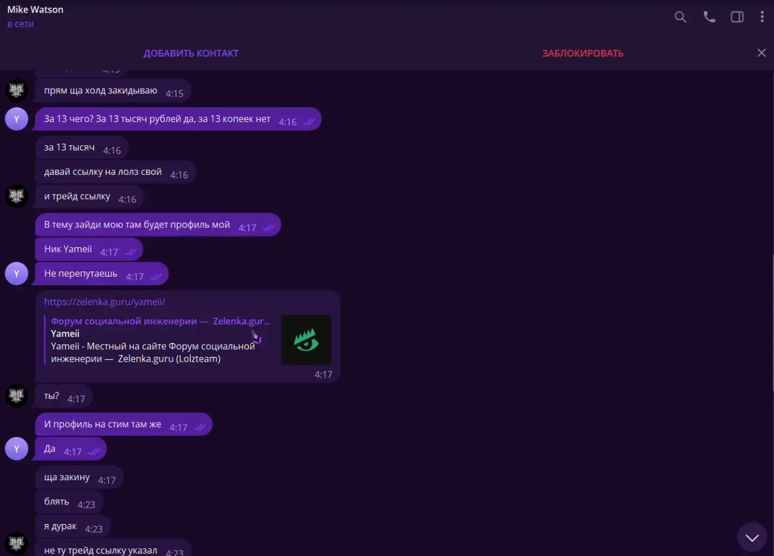Select the 'Ник Yameii' message bubble
The height and width of the screenshot is (556, 774).
(x=89, y=250)
